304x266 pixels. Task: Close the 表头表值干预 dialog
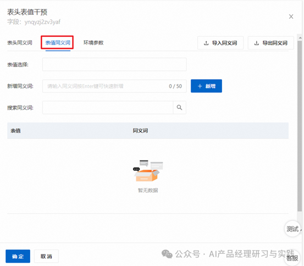[291, 16]
